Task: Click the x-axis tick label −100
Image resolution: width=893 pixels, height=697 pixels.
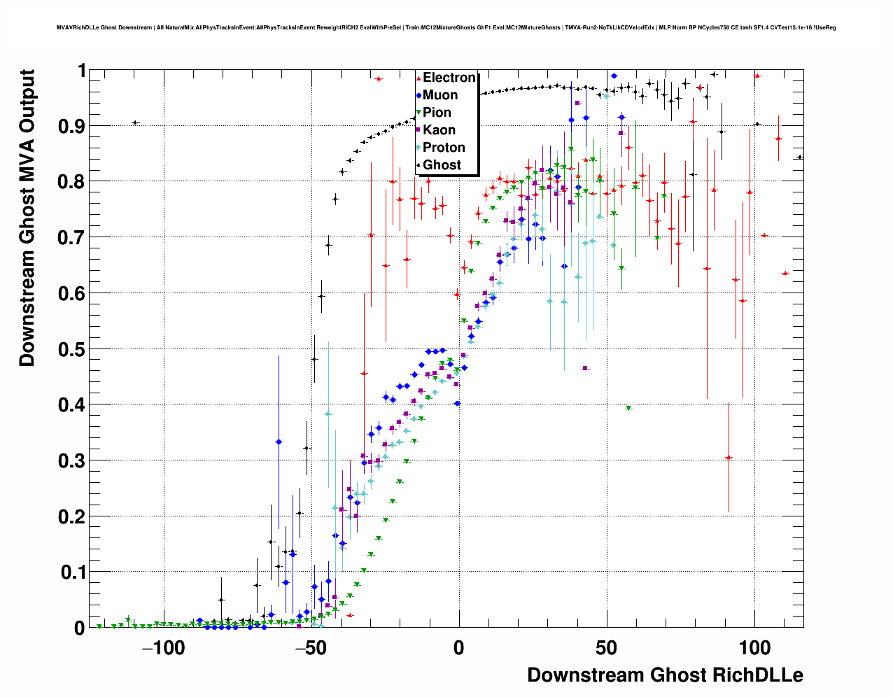Action: [163, 648]
